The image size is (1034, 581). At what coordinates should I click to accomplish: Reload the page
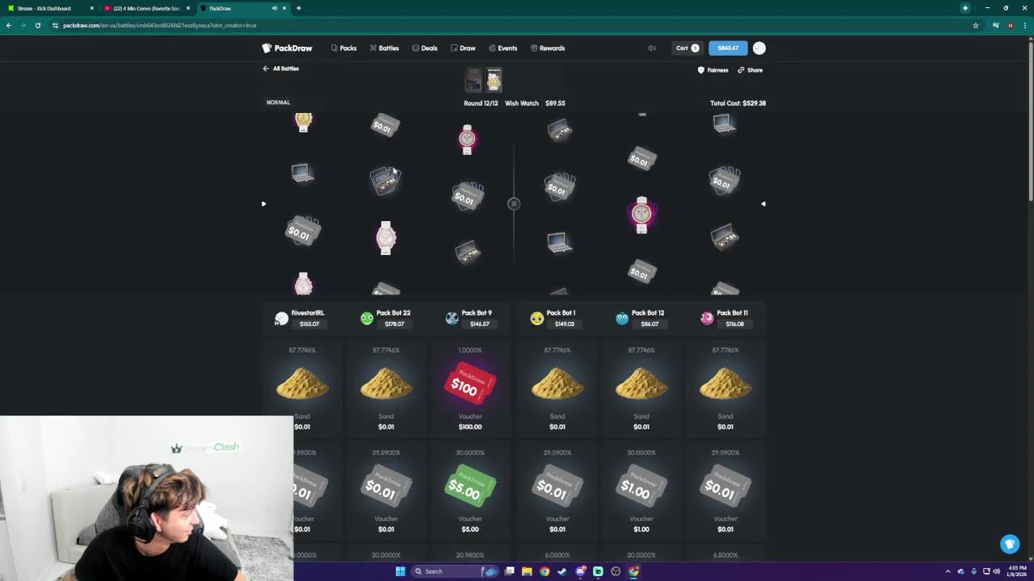coord(37,25)
